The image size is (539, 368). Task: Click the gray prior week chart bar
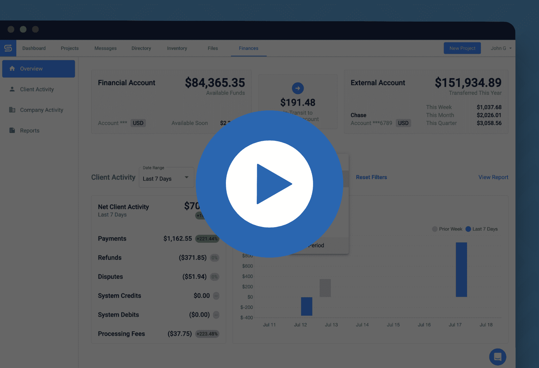point(325,288)
